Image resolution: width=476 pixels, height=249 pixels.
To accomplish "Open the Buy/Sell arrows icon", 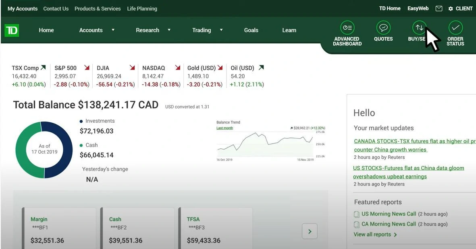I will tap(419, 28).
